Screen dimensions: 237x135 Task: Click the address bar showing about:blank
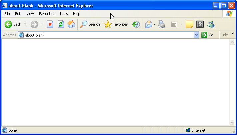[x=108, y=35]
